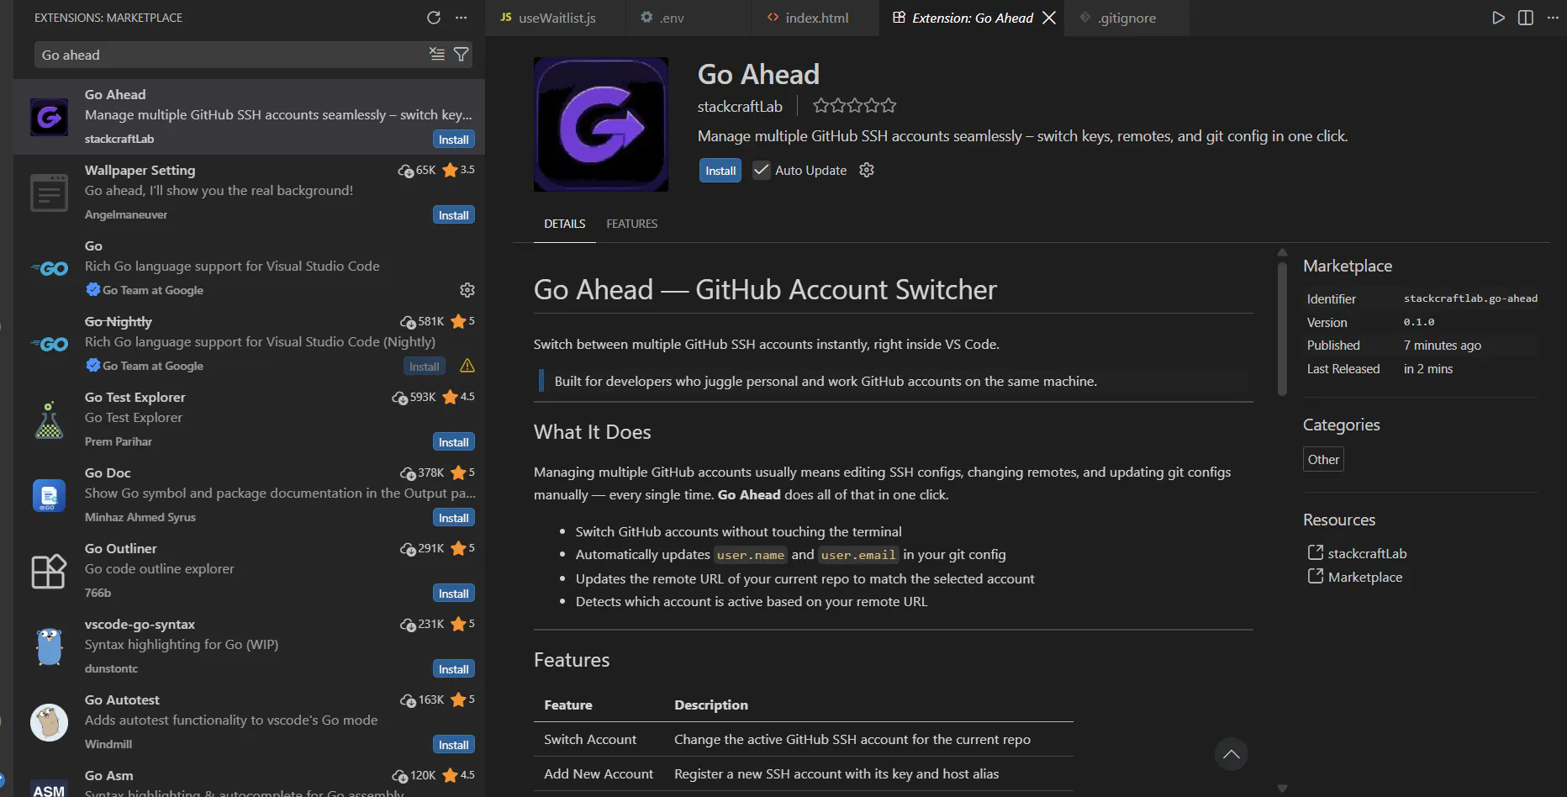Image resolution: width=1567 pixels, height=797 pixels.
Task: Install the Go Nightly extension
Action: (x=424, y=367)
